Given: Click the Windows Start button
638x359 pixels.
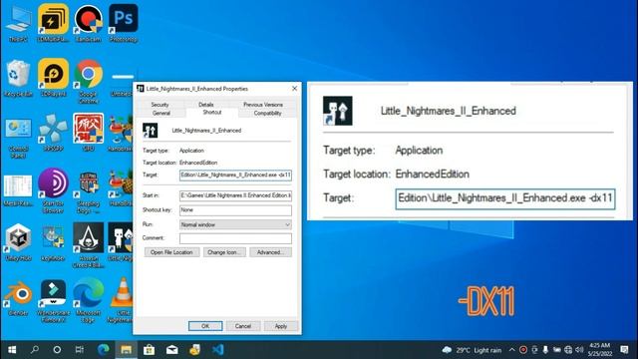Looking at the screenshot, I should coord(12,350).
